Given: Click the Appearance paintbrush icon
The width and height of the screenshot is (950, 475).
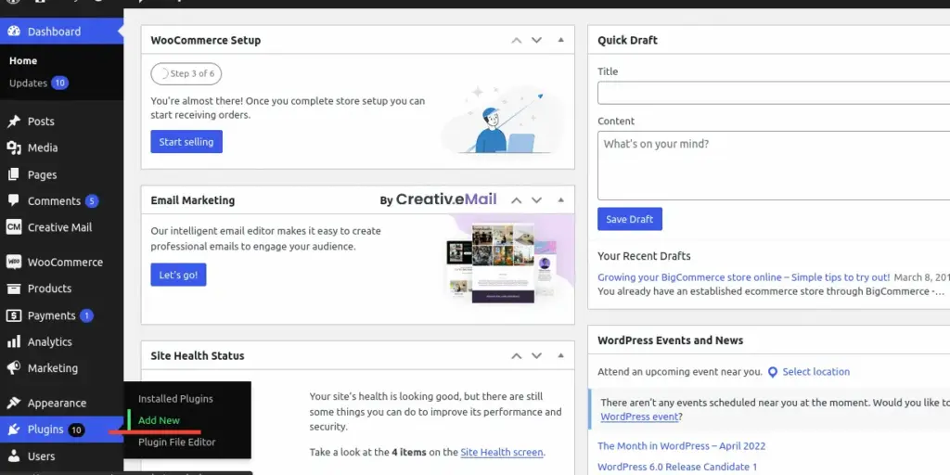Looking at the screenshot, I should pos(13,403).
